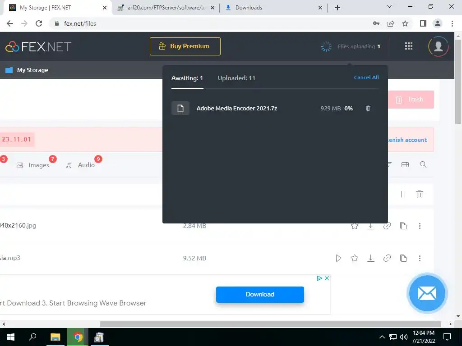The height and width of the screenshot is (346, 462).
Task: Click the file icon of Adobe Media Encoder 2021.7z
Action: click(x=180, y=108)
